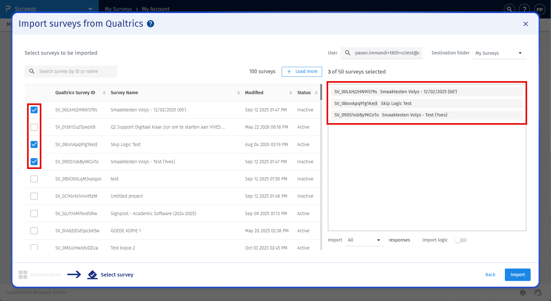The image size is (551, 301).
Task: Click QuestionPro Research Edition footer text
Action: (37, 292)
